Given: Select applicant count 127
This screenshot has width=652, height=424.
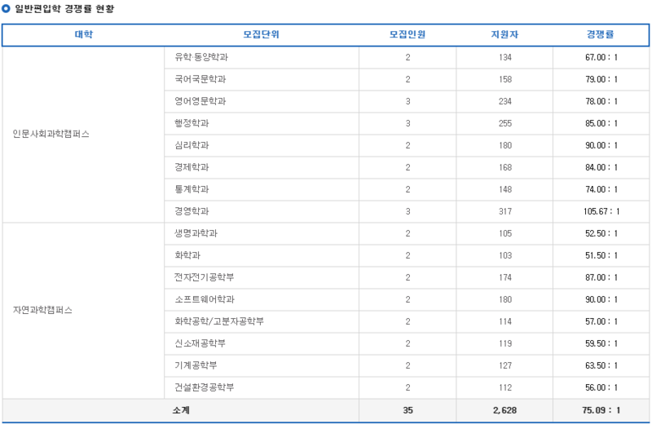Looking at the screenshot, I should tap(505, 366).
